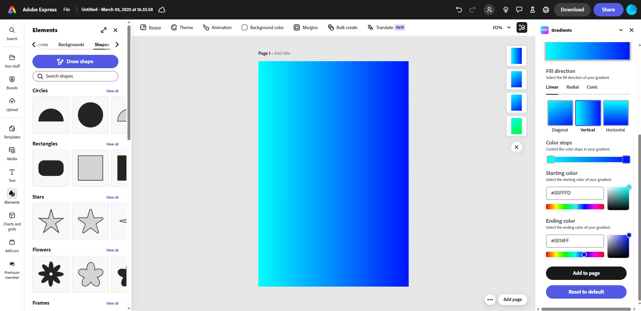Click the print icon

coord(546,10)
